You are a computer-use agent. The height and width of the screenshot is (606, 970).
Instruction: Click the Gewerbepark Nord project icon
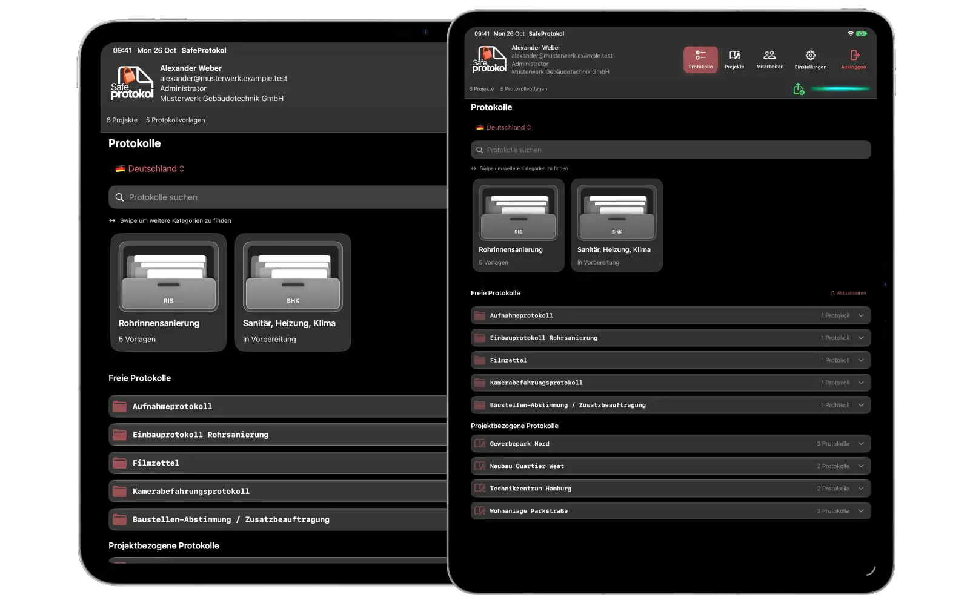point(480,444)
